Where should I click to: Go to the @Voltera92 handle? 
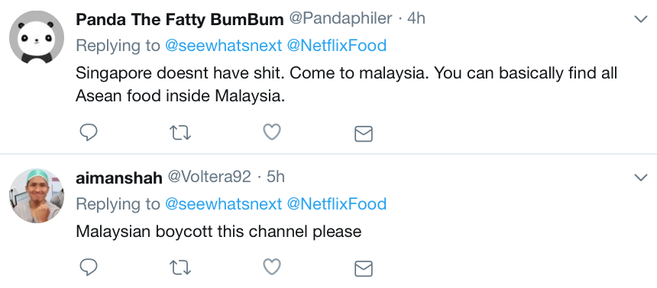point(209,178)
